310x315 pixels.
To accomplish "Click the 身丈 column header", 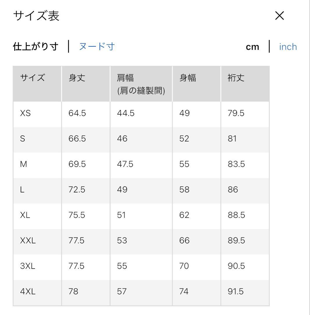I will [x=77, y=78].
